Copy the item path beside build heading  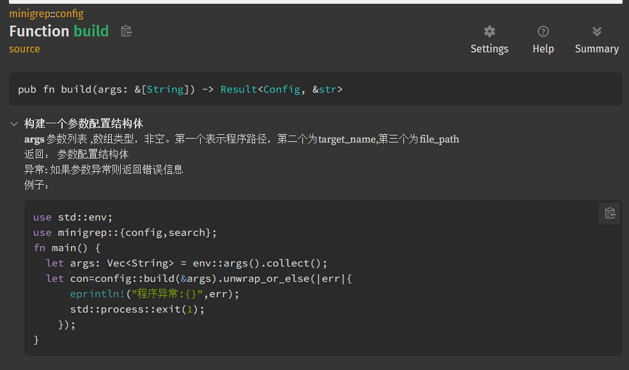(x=127, y=31)
